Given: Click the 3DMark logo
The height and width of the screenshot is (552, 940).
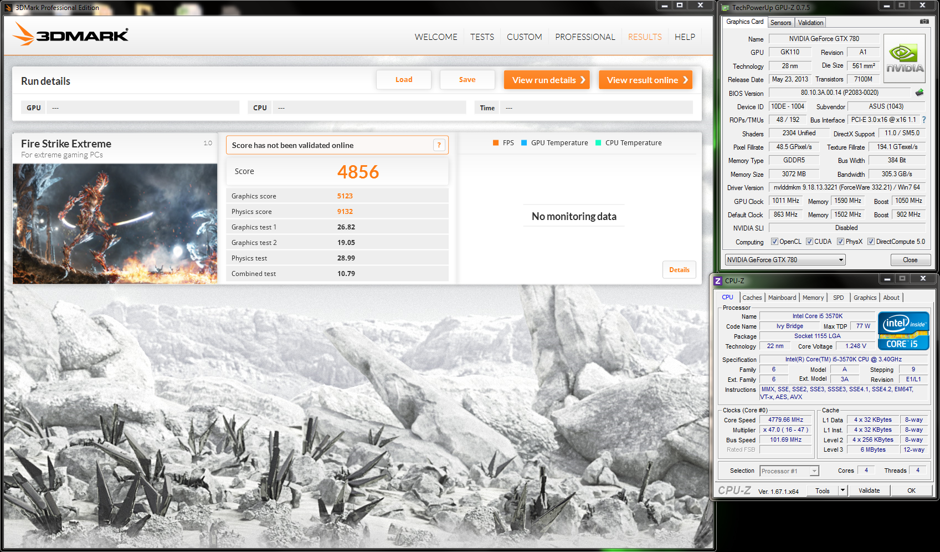Looking at the screenshot, I should pos(70,34).
